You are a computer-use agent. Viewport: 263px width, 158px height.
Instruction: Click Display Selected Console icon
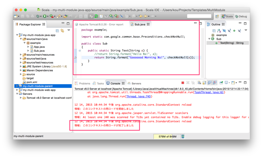pos(226,83)
